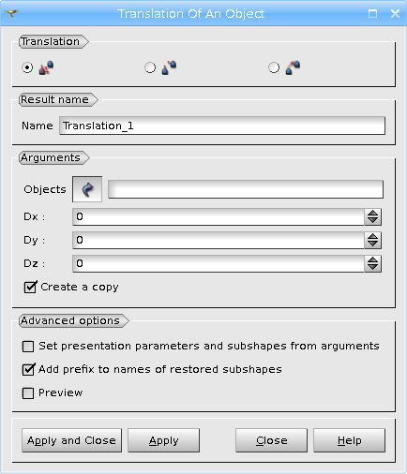The width and height of the screenshot is (407, 474).
Task: Click the Apply and Close button
Action: coord(71,440)
